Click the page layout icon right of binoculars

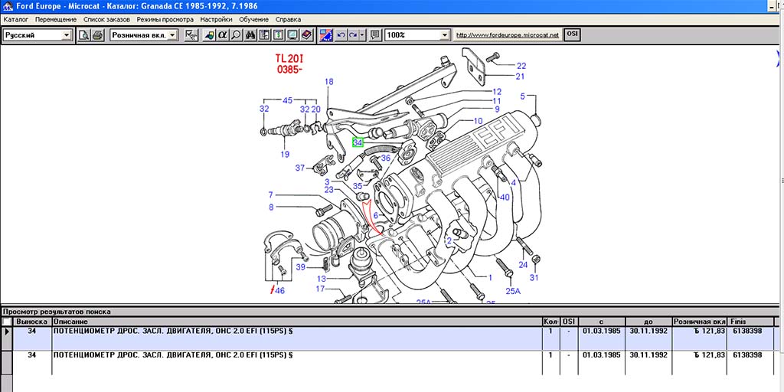tap(265, 35)
